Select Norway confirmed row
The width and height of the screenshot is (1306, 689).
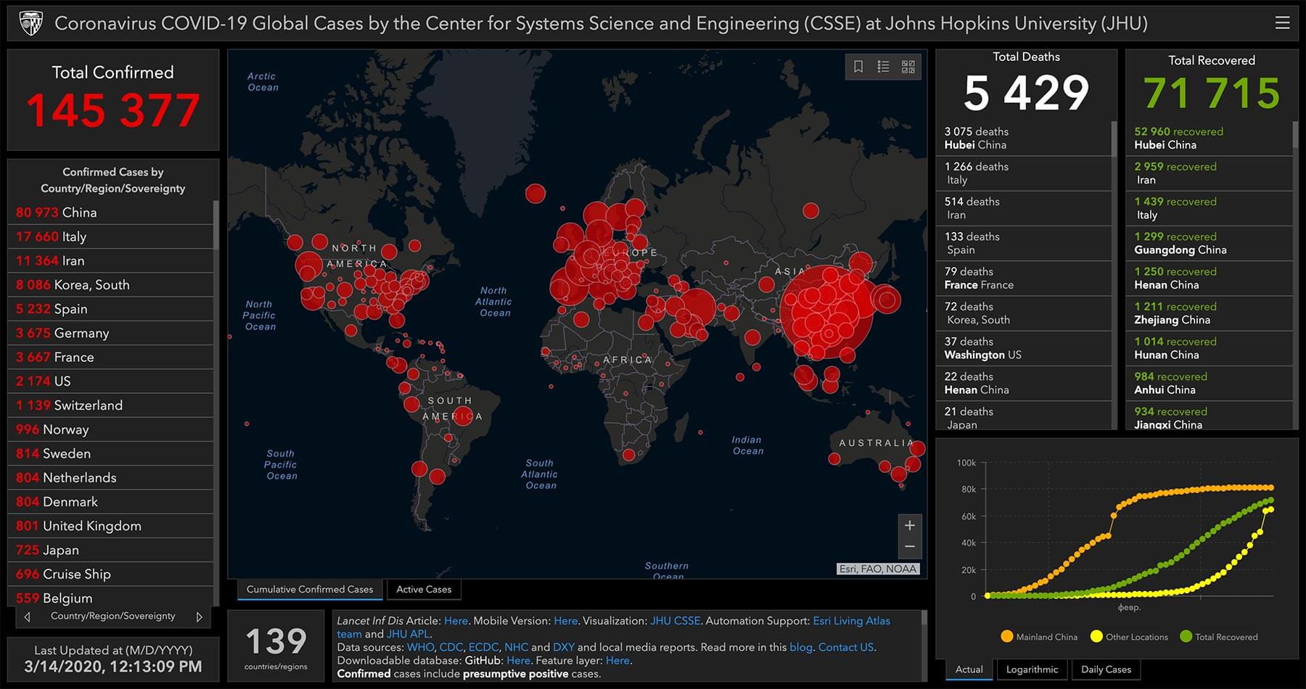[x=110, y=429]
